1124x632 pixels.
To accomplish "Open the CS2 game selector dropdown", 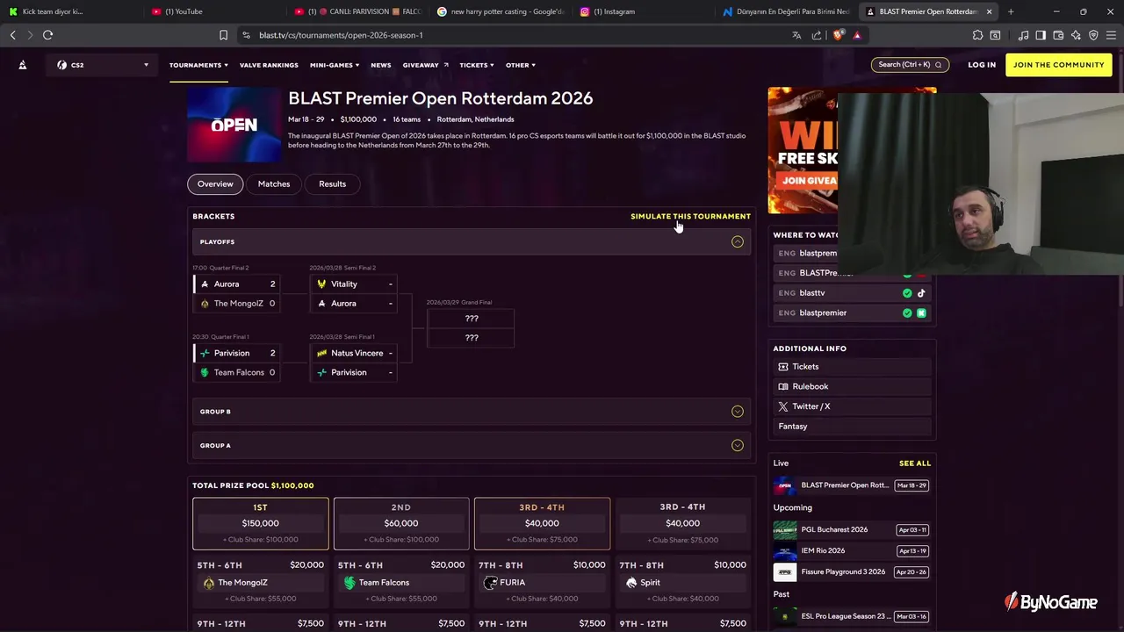I will click(101, 65).
